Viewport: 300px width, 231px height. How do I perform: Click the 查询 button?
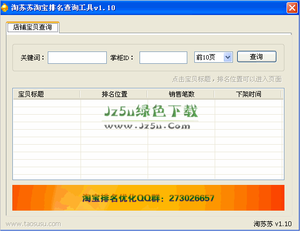pos(257,57)
